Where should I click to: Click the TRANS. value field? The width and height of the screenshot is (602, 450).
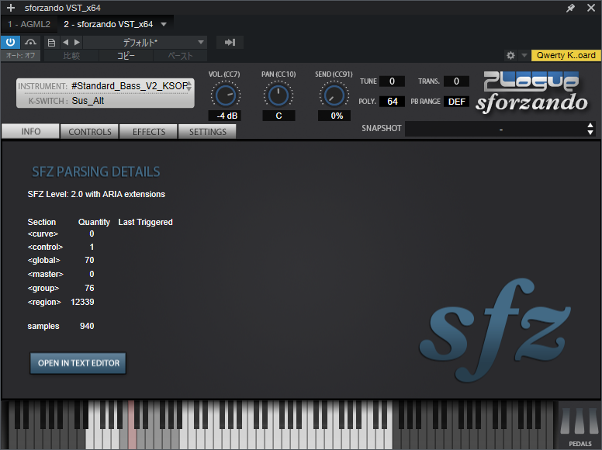point(456,81)
